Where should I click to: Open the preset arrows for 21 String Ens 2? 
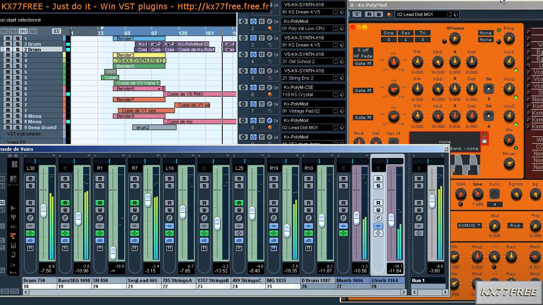point(335,78)
